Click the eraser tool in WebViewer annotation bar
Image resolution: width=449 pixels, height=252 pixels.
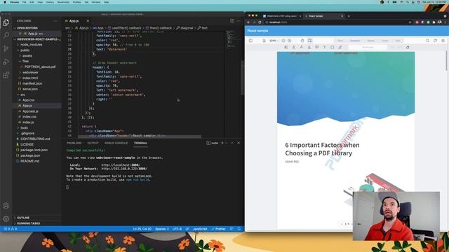(x=408, y=47)
